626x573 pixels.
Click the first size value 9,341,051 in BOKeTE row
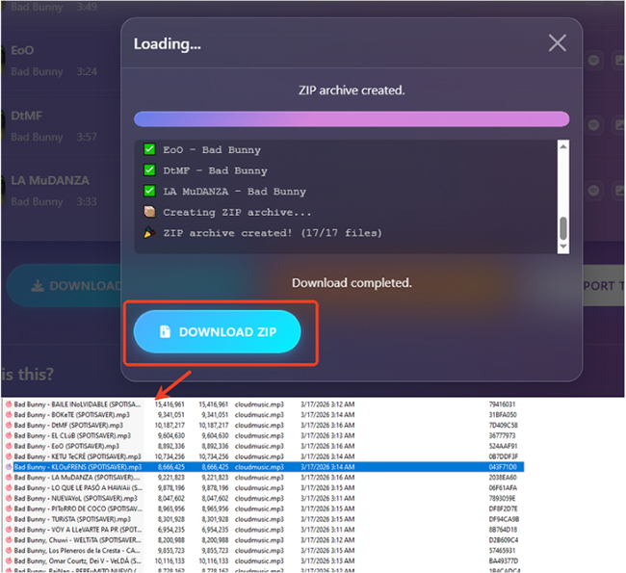[171, 414]
